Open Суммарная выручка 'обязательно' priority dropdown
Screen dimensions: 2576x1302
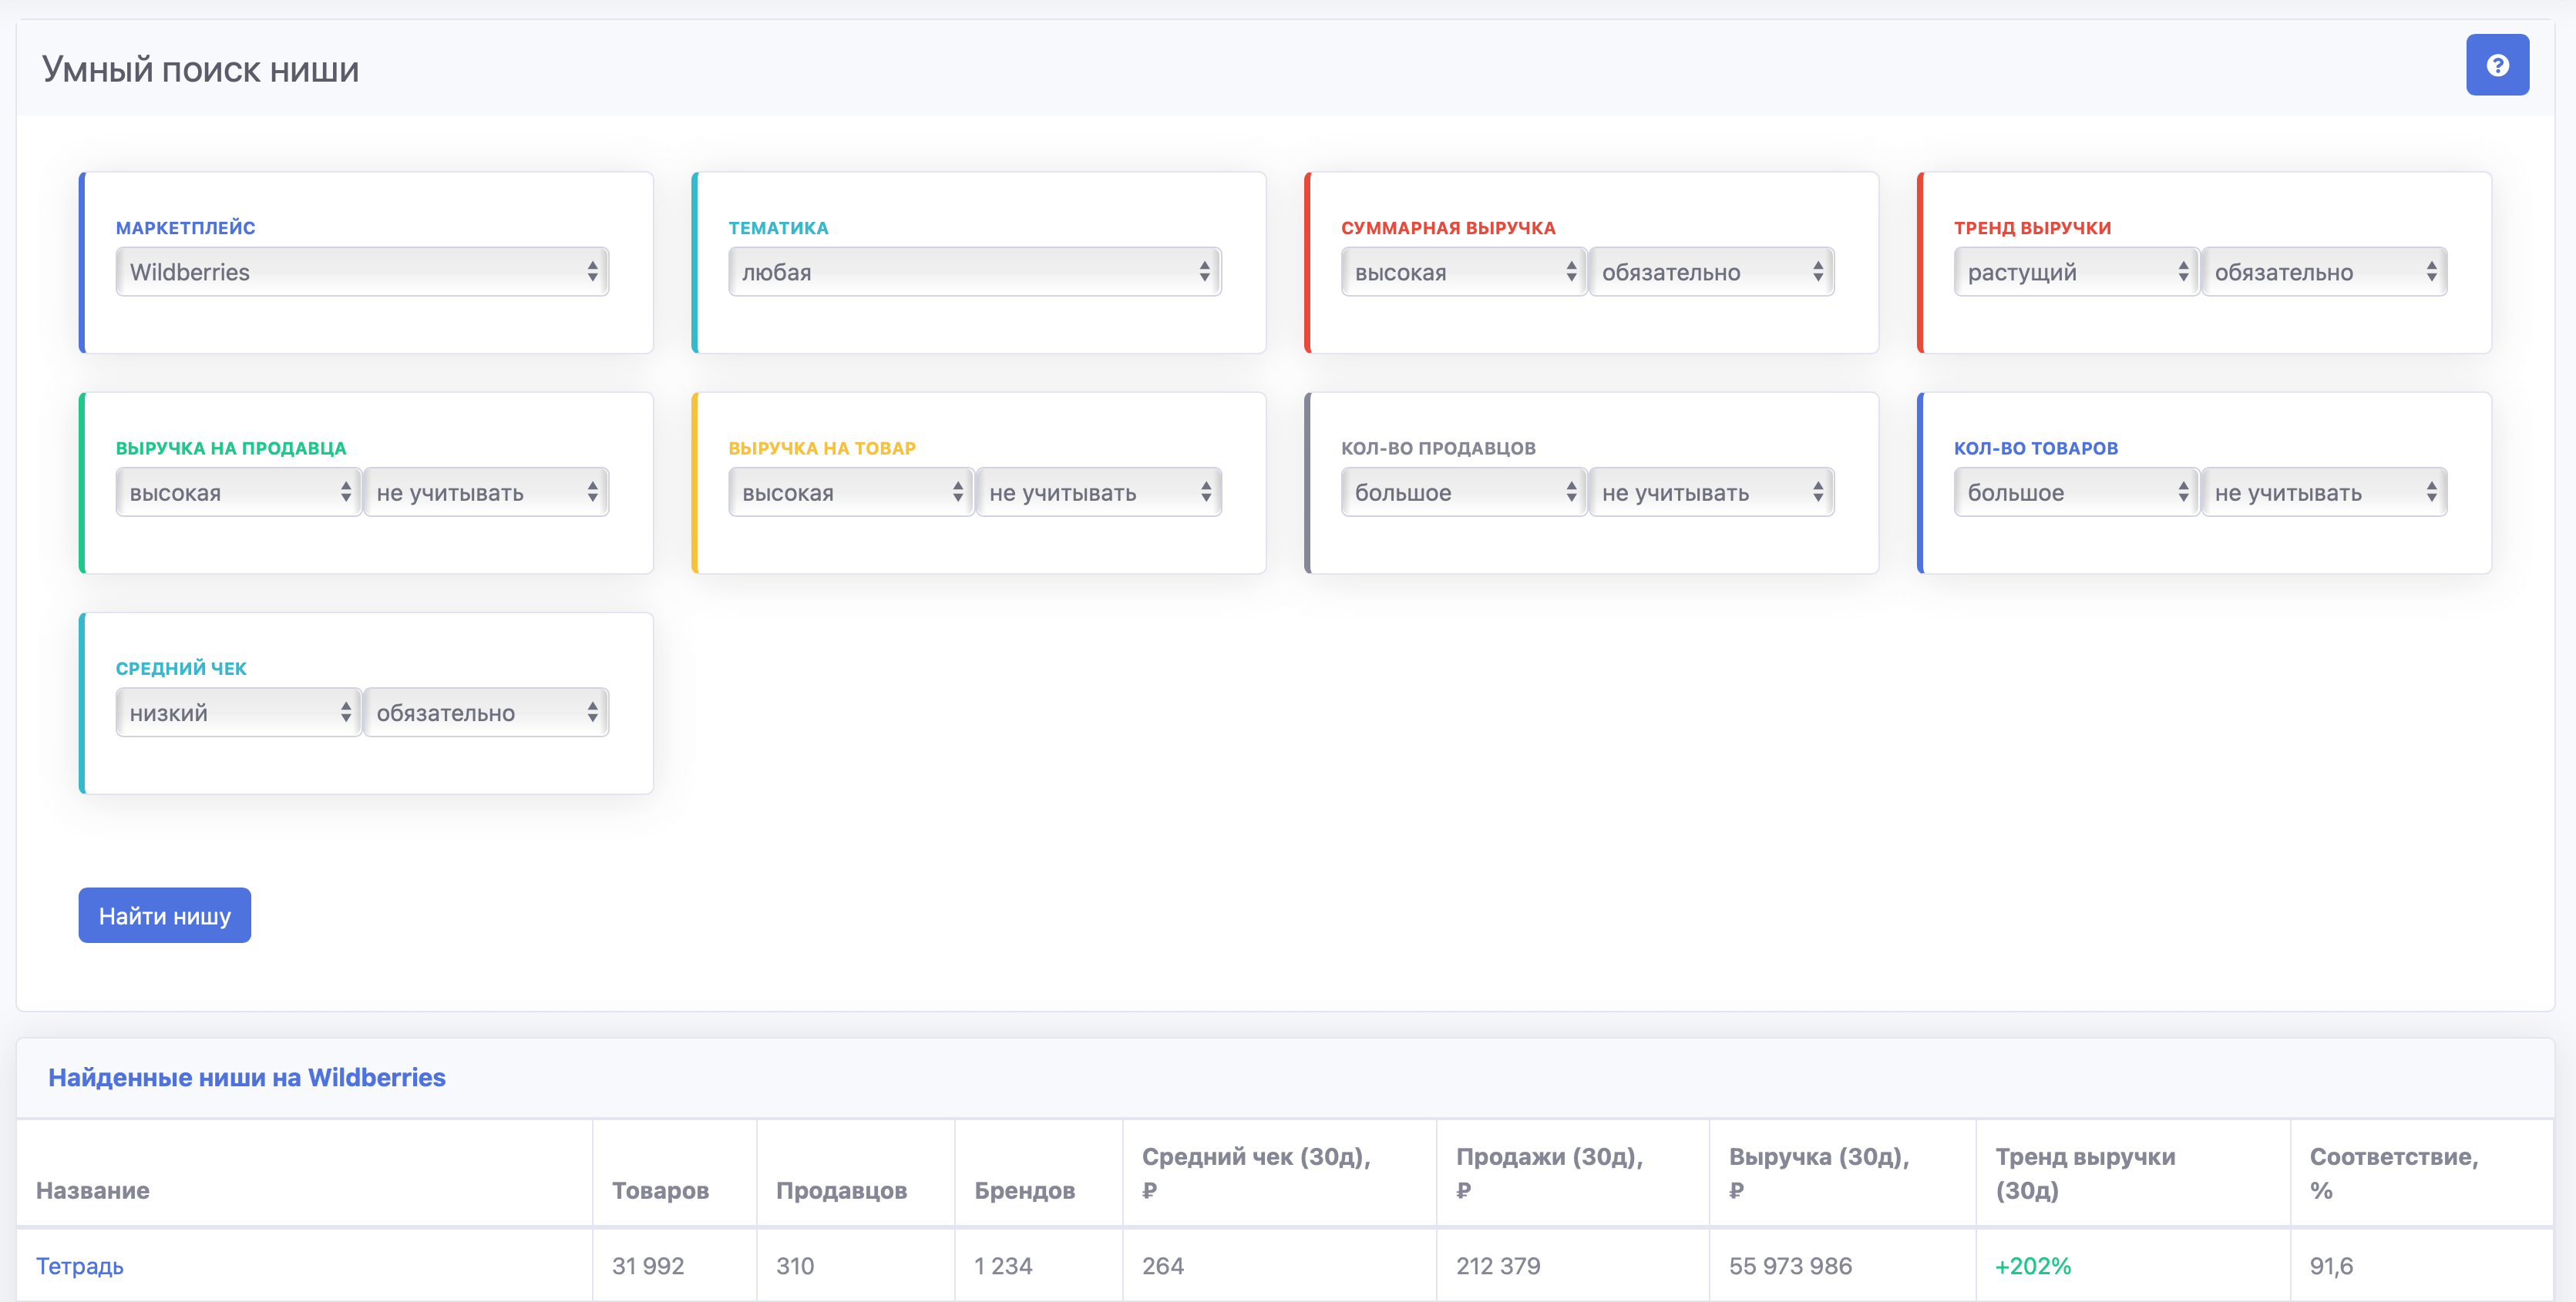(x=1710, y=272)
